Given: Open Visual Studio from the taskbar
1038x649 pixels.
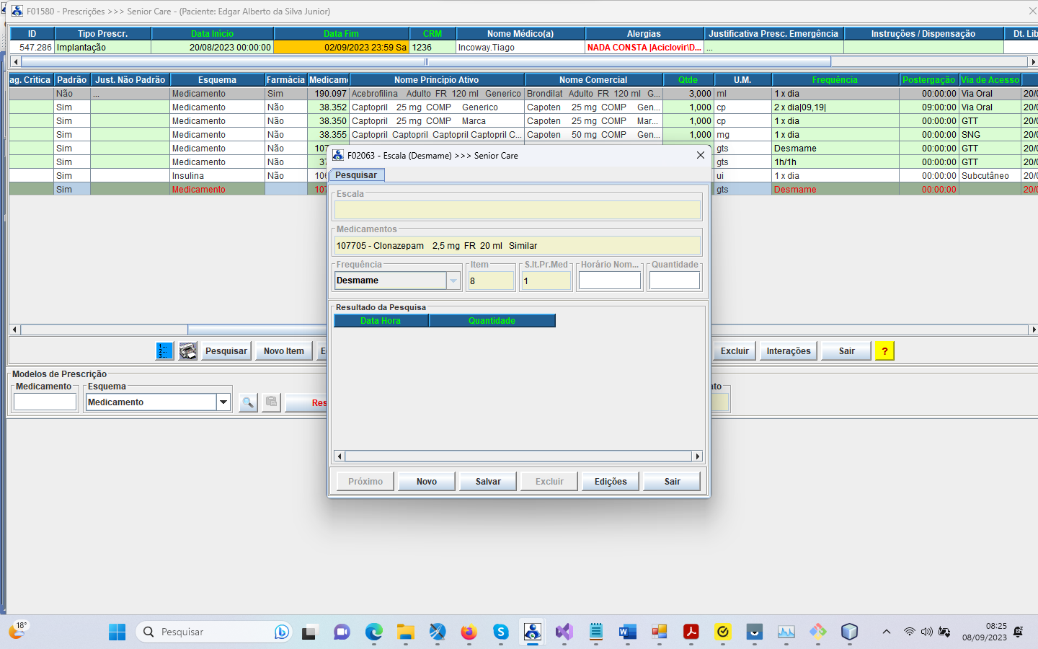Looking at the screenshot, I should click(x=564, y=632).
